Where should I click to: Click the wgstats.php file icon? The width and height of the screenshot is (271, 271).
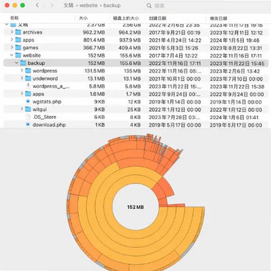(x=28, y=102)
